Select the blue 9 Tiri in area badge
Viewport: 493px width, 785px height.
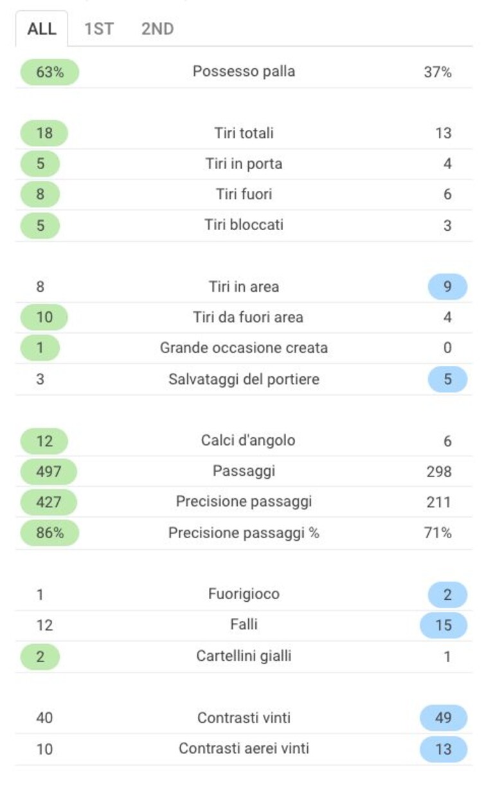tap(447, 287)
